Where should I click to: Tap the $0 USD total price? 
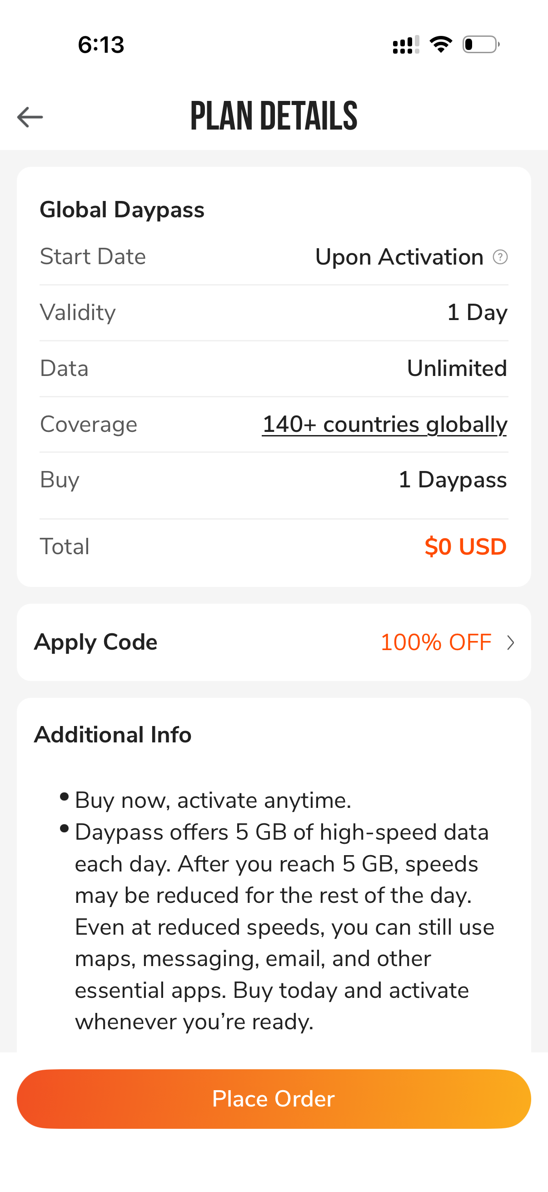[x=466, y=546]
